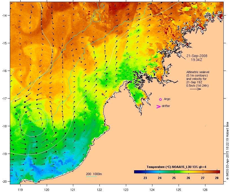Click the '0.5m/s (1kt 24h)' scale label
Viewport: 231px width, 192px height.
[x=197, y=86]
